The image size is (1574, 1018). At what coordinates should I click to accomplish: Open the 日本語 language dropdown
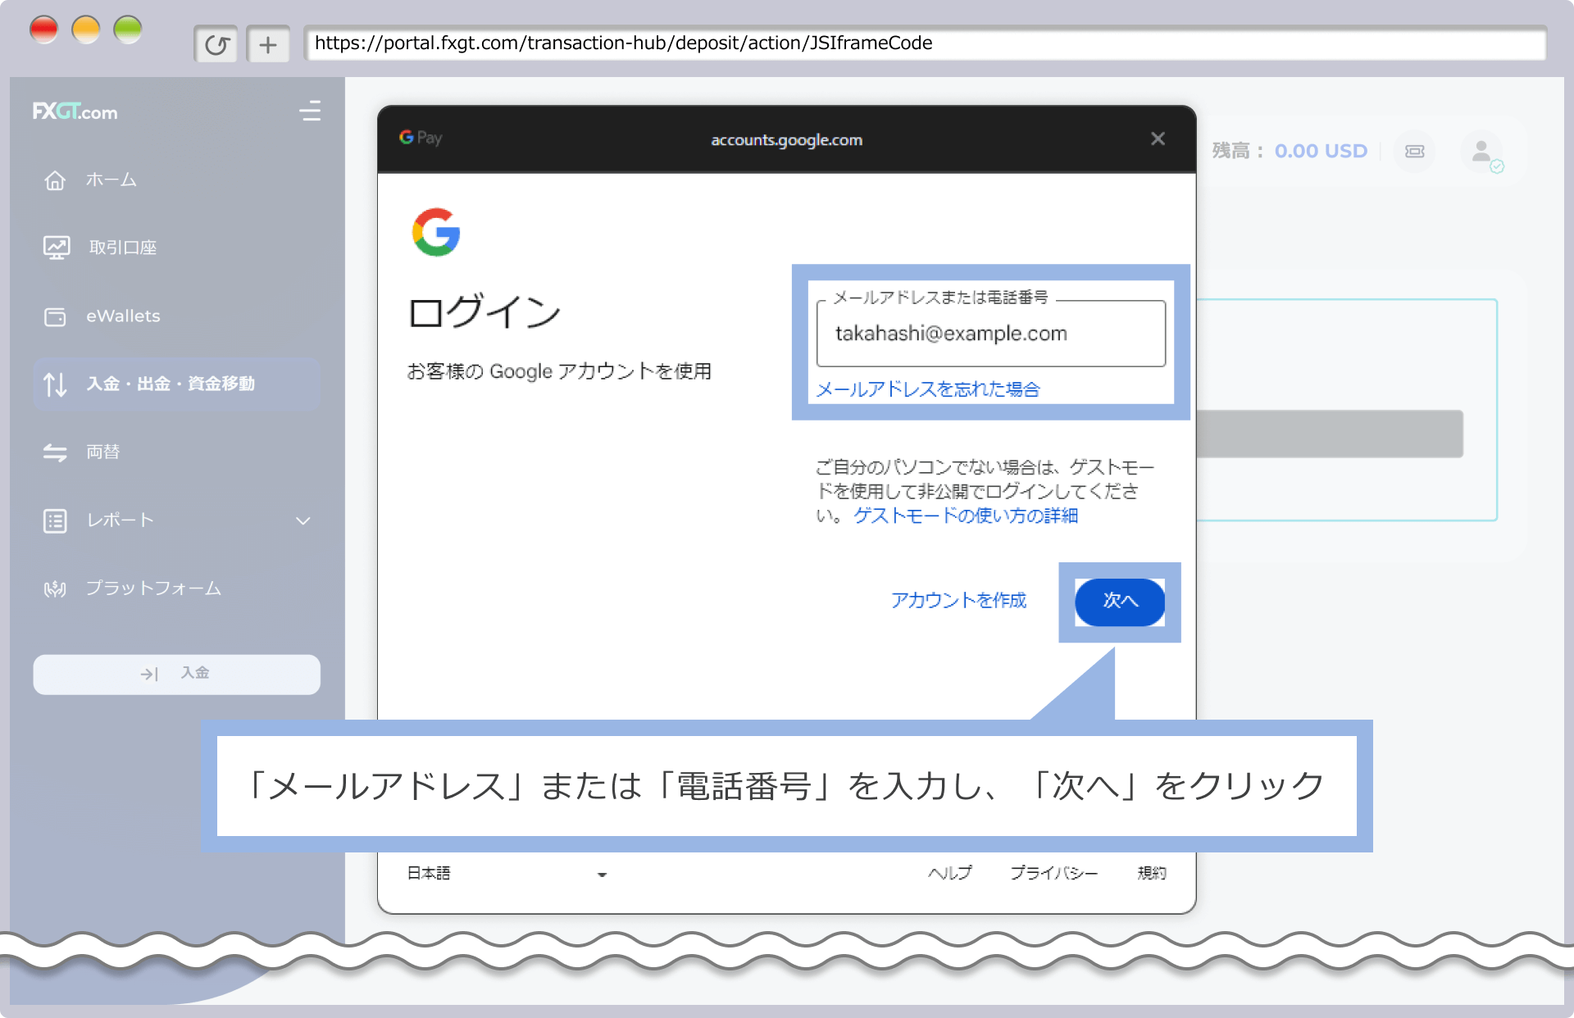[507, 874]
